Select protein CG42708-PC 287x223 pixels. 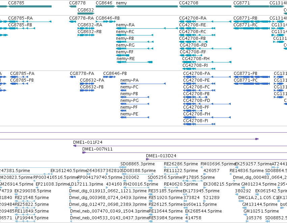[199, 90]
